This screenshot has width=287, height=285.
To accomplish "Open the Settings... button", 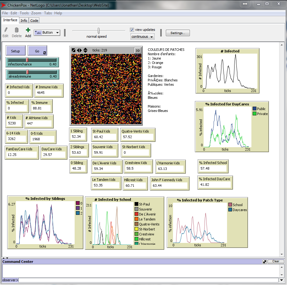I will (x=178, y=33).
